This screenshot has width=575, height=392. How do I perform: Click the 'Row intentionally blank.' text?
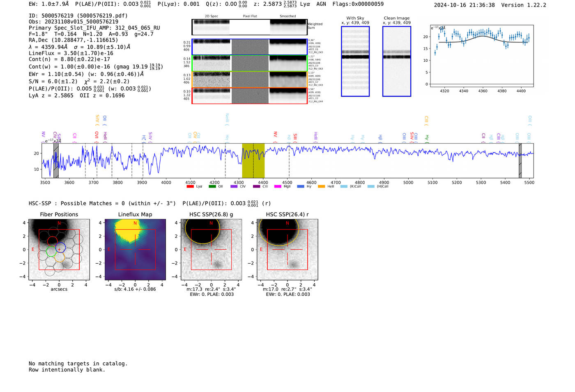coord(67,370)
